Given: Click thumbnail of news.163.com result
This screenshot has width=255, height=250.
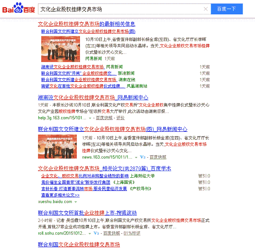Looking at the screenshot, I should (57, 147).
